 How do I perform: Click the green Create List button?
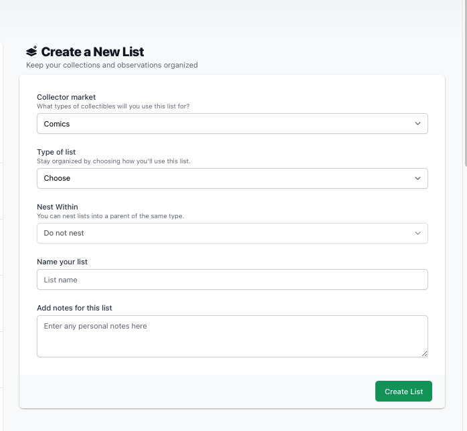coord(403,391)
